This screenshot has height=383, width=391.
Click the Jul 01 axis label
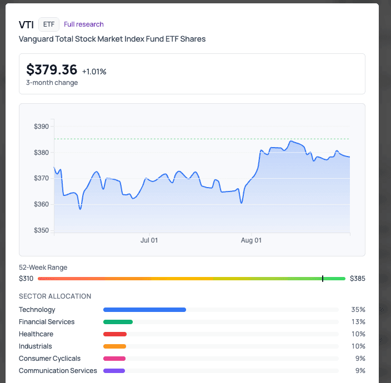tap(149, 240)
